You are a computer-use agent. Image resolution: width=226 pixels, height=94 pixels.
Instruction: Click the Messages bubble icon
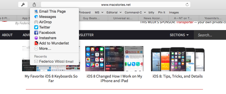(36, 17)
